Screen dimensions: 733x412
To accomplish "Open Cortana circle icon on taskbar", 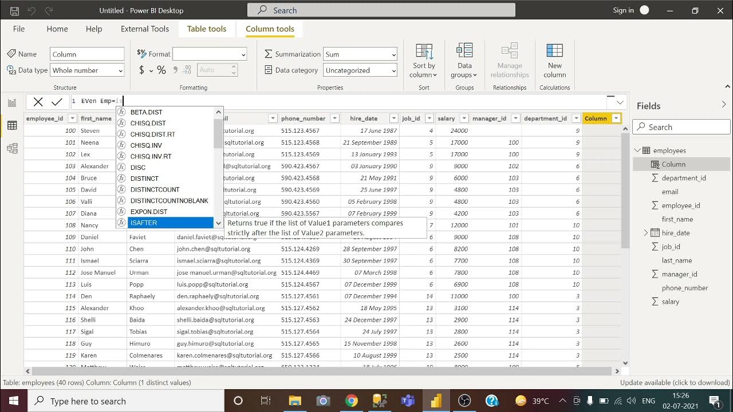I will pyautogui.click(x=238, y=401).
